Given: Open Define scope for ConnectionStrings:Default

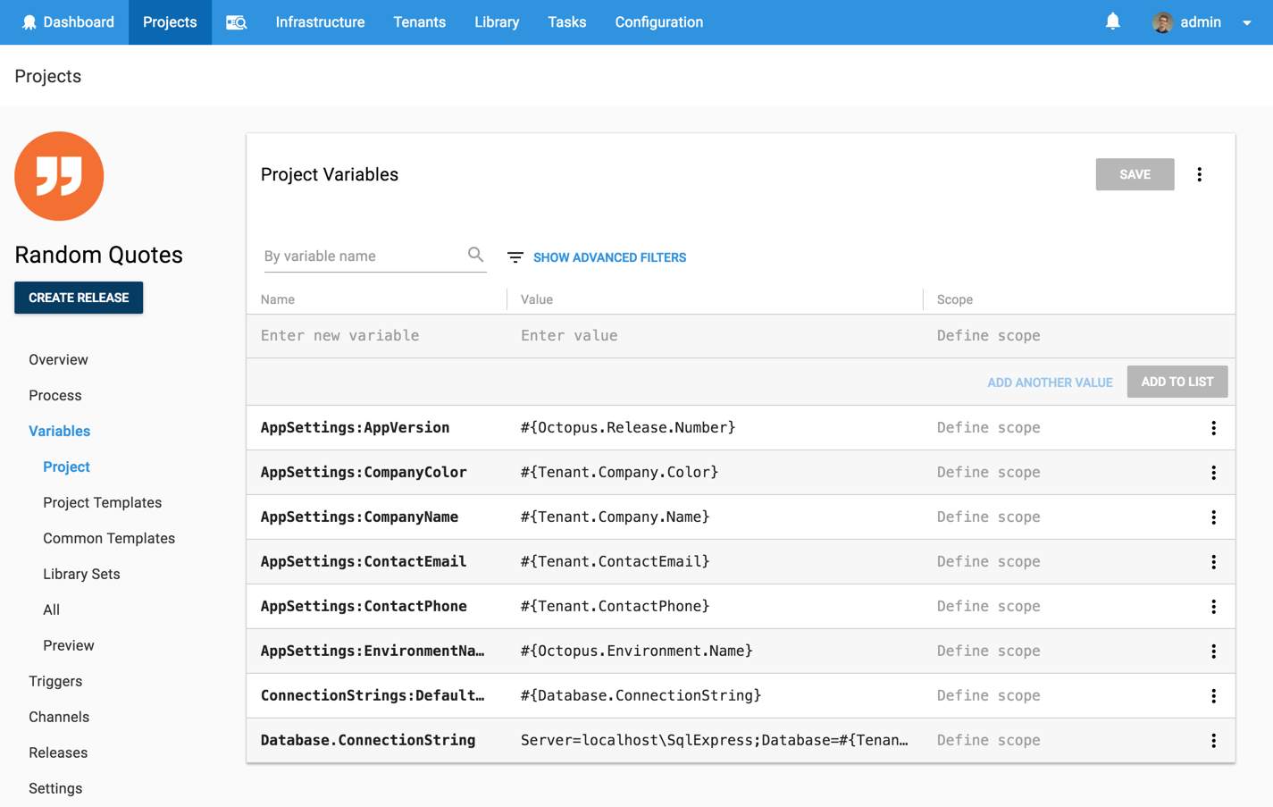Looking at the screenshot, I should pos(987,695).
